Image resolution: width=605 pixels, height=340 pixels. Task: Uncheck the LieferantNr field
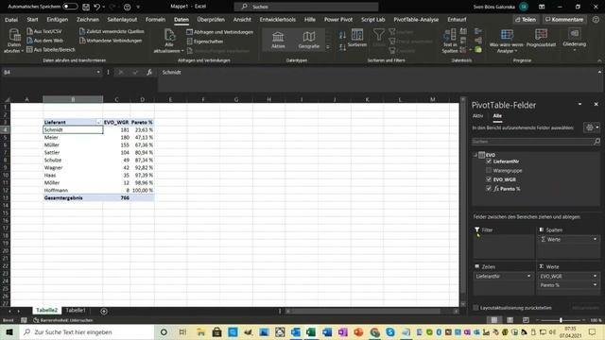click(489, 161)
